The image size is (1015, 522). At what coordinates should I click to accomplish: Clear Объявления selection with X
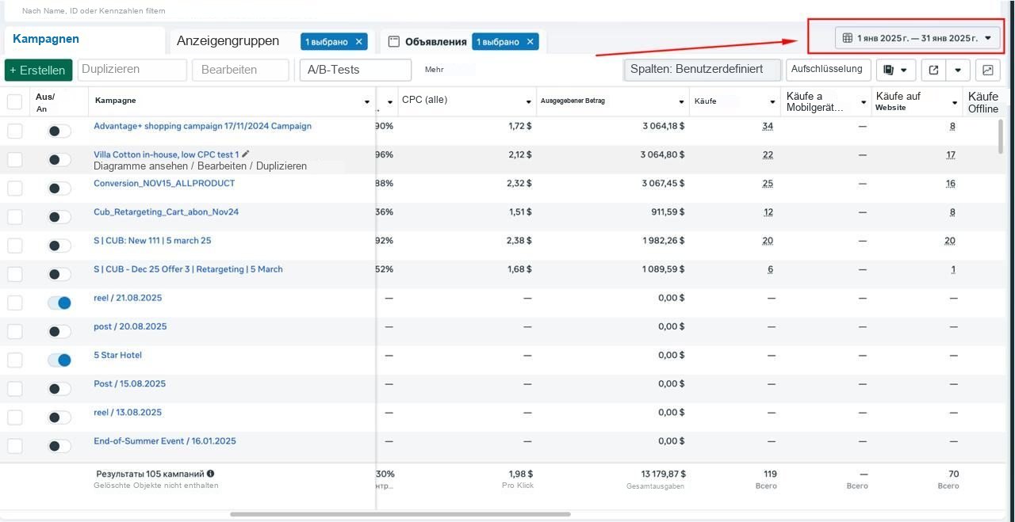[530, 42]
